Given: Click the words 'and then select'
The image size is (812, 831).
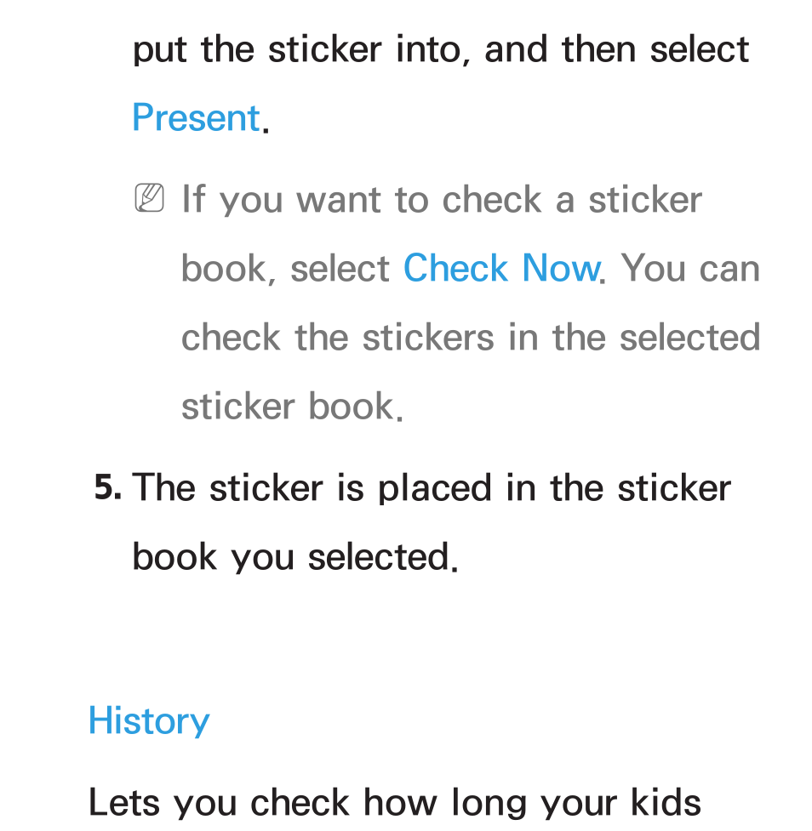Looking at the screenshot, I should click(616, 49).
